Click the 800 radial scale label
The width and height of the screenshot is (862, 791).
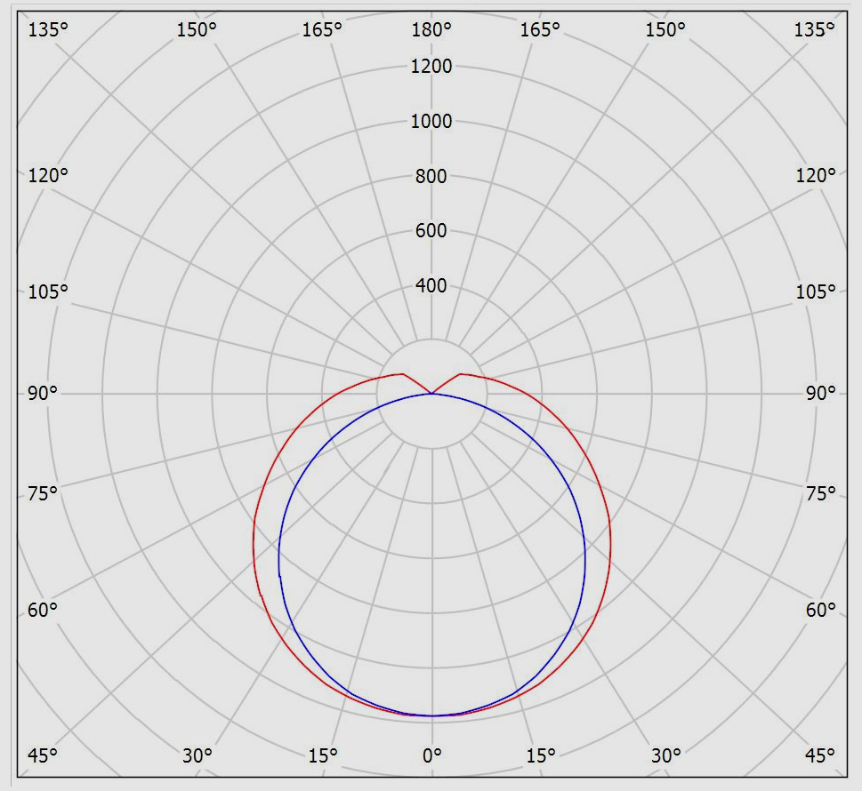431,176
